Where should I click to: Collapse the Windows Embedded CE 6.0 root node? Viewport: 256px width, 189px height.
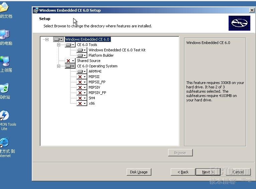47,39
